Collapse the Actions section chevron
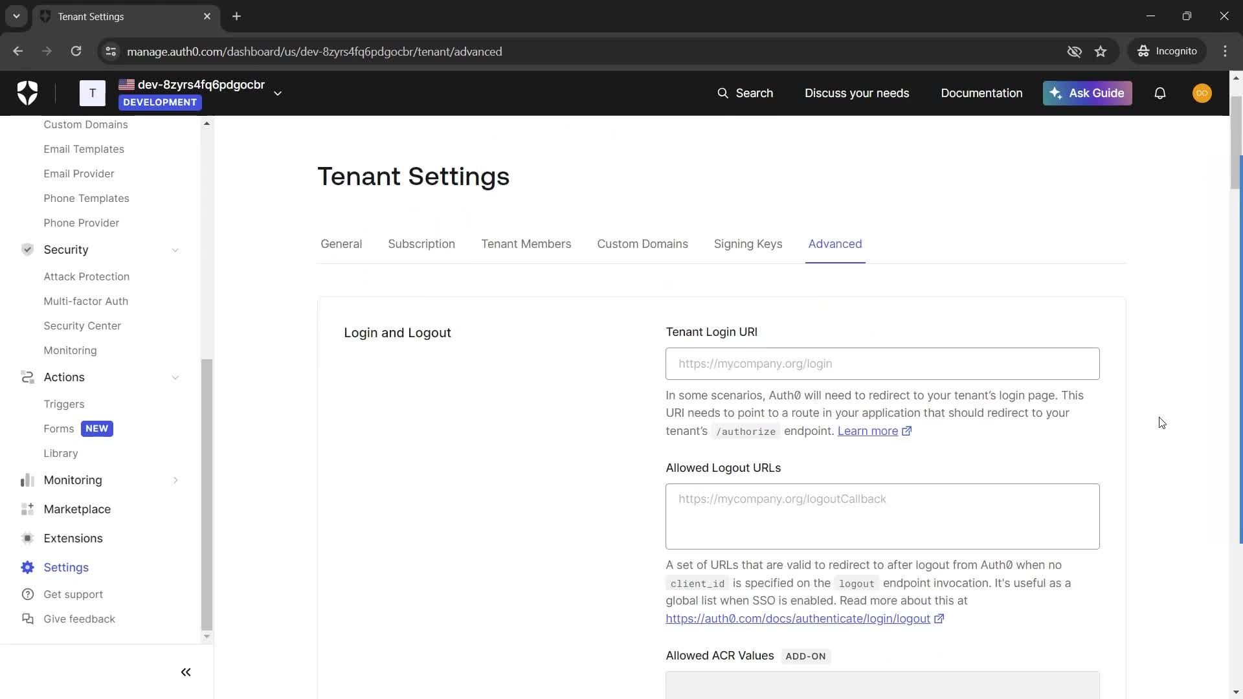 [175, 377]
